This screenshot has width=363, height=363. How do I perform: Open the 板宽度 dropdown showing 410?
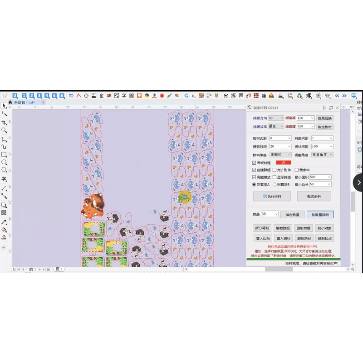coord(305,118)
